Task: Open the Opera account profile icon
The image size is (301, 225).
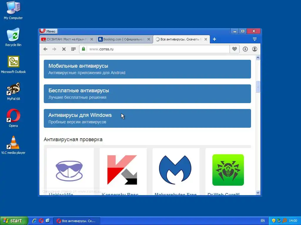Action: (x=255, y=49)
